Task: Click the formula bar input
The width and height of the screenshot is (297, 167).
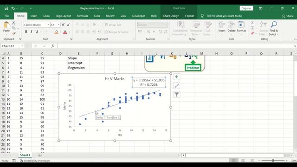Action: (x=175, y=46)
